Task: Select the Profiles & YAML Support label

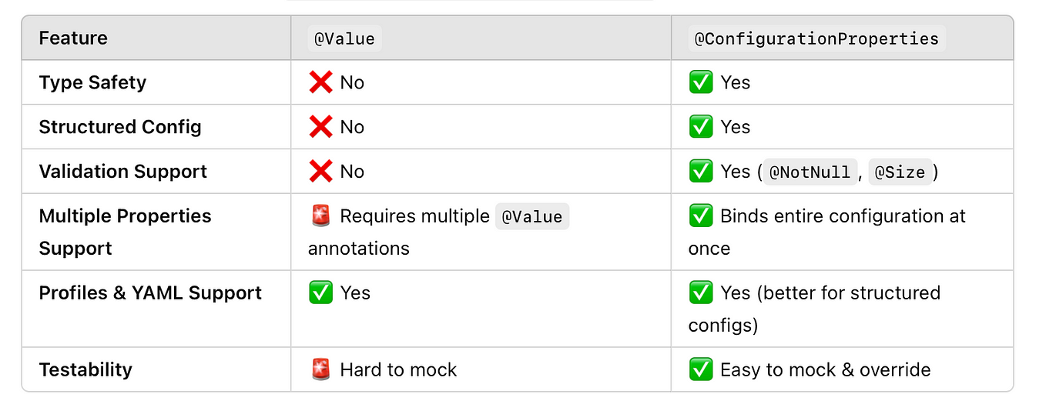Action: (x=150, y=293)
